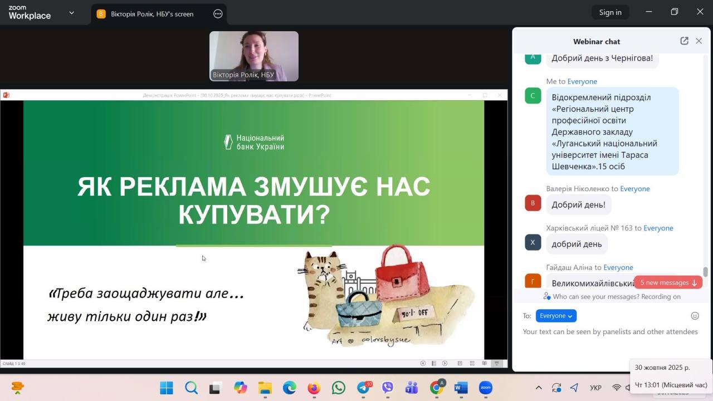Click the Sign in button
Viewport: 713px width, 401px height.
[610, 12]
